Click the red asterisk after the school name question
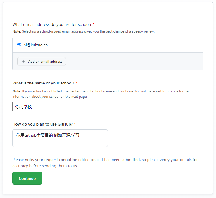This screenshot has height=198, width=216. pyautogui.click(x=76, y=83)
